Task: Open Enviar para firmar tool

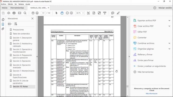Action: tap(145, 60)
